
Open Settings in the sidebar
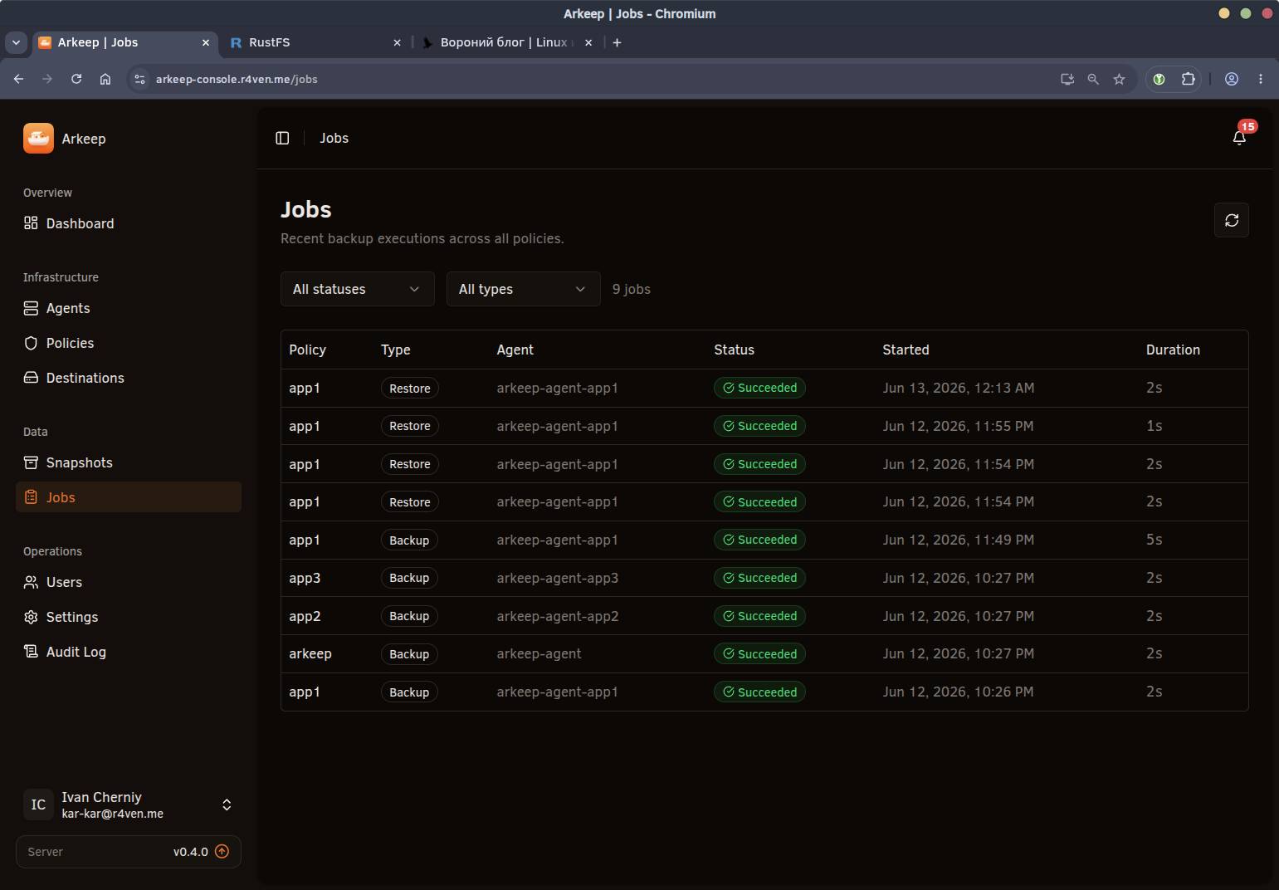[129, 617]
